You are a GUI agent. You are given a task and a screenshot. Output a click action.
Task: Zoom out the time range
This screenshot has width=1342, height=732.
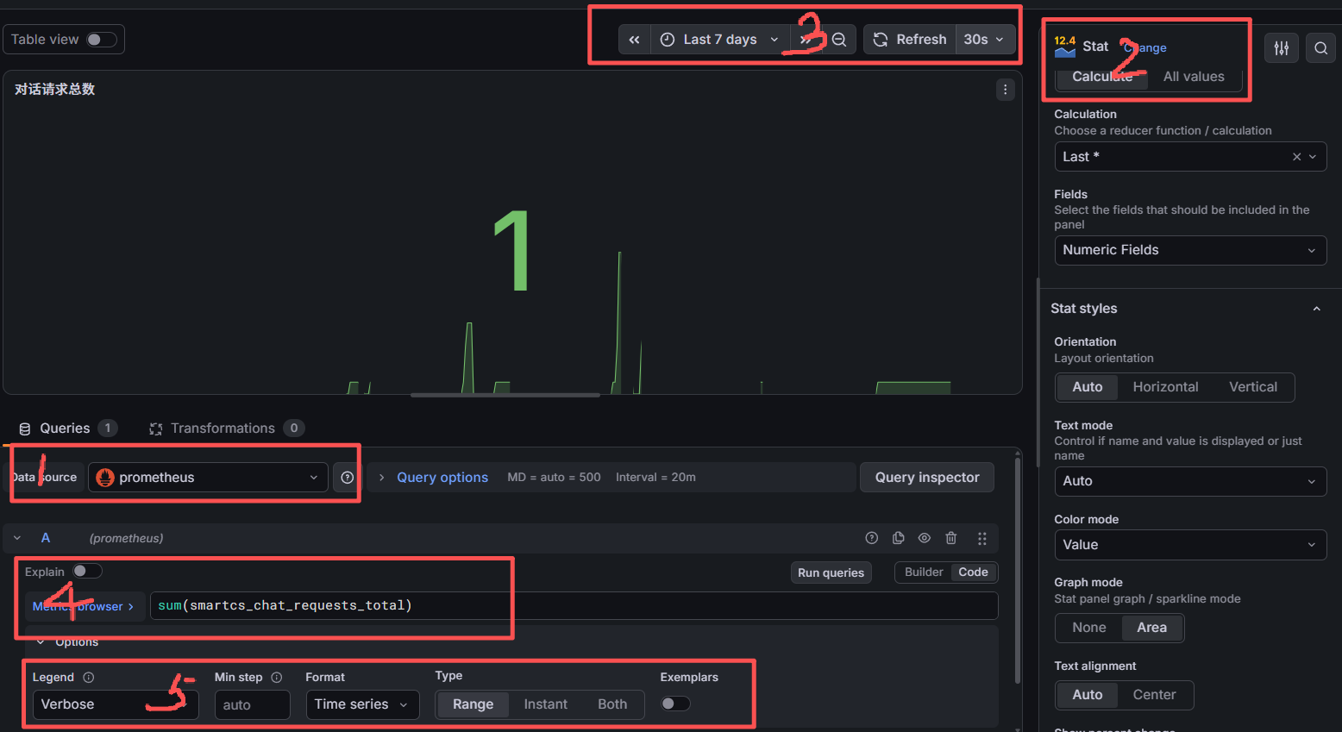tap(839, 40)
